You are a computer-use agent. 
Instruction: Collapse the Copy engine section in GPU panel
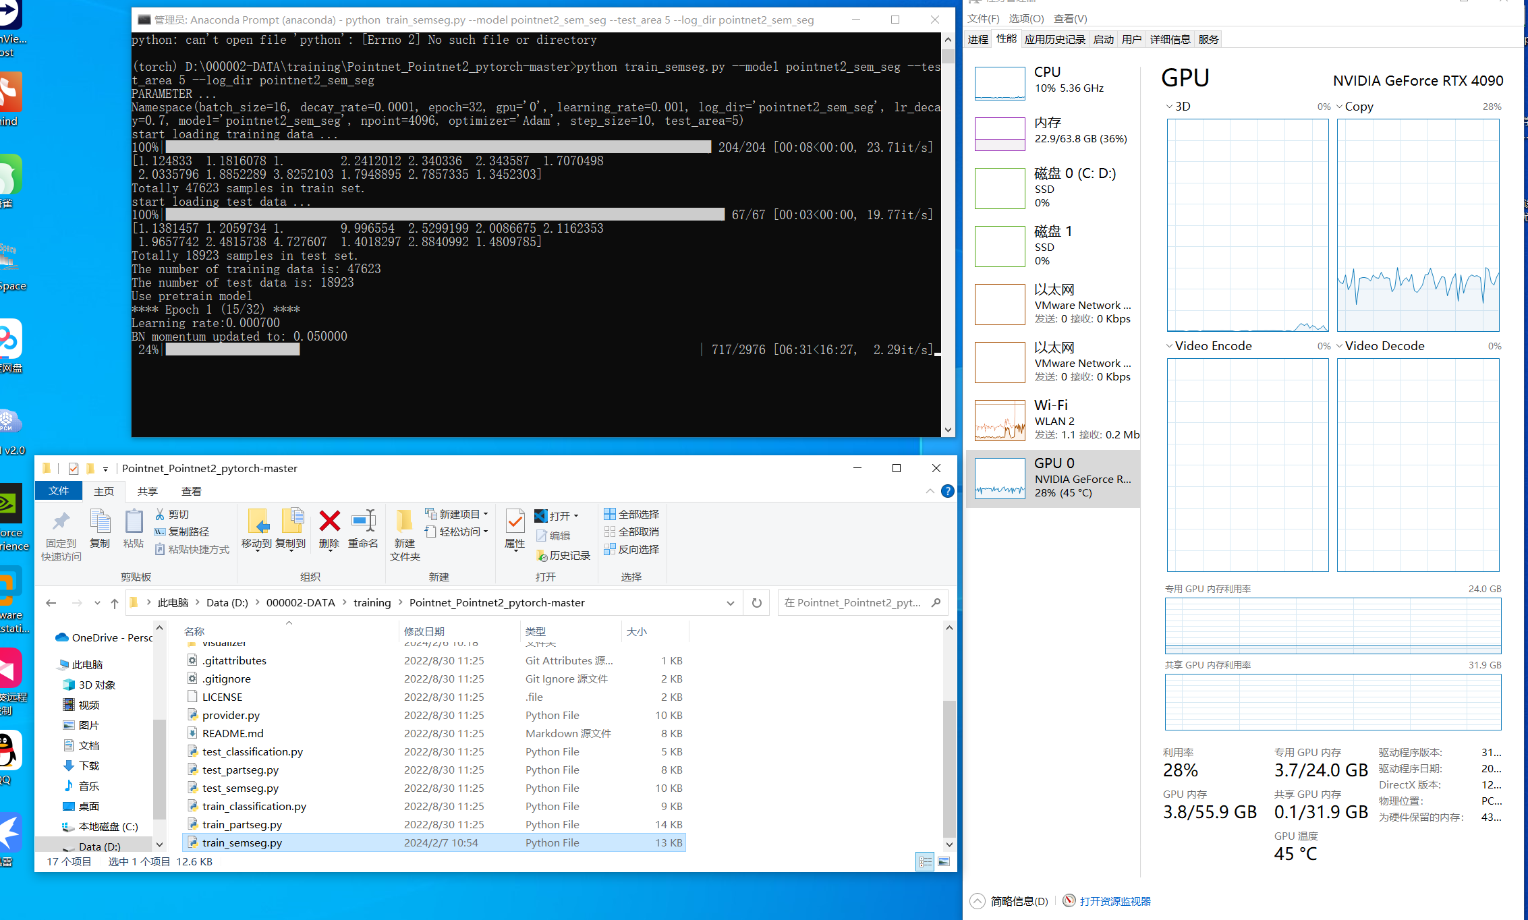point(1340,106)
